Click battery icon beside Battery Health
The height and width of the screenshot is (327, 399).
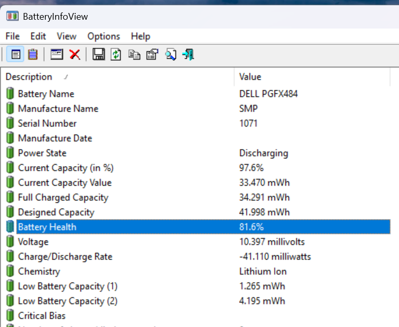[10, 226]
